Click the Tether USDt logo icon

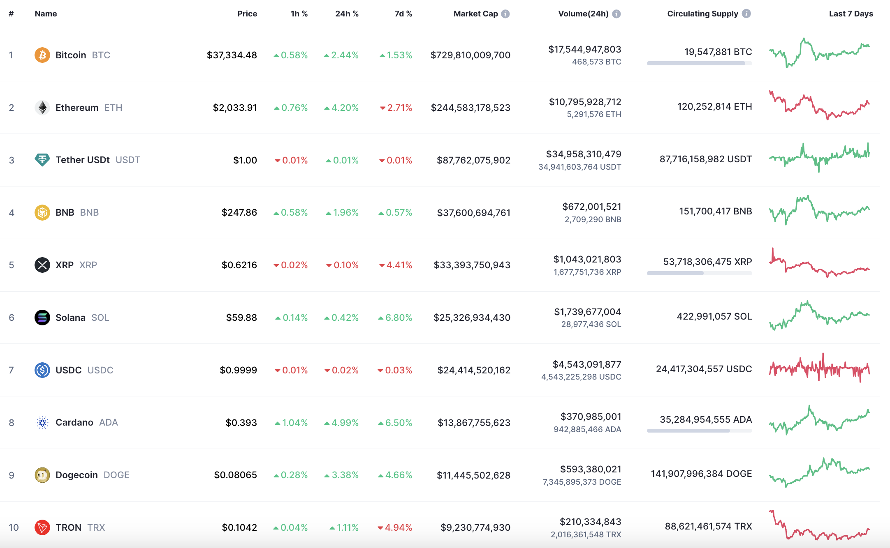pyautogui.click(x=42, y=160)
